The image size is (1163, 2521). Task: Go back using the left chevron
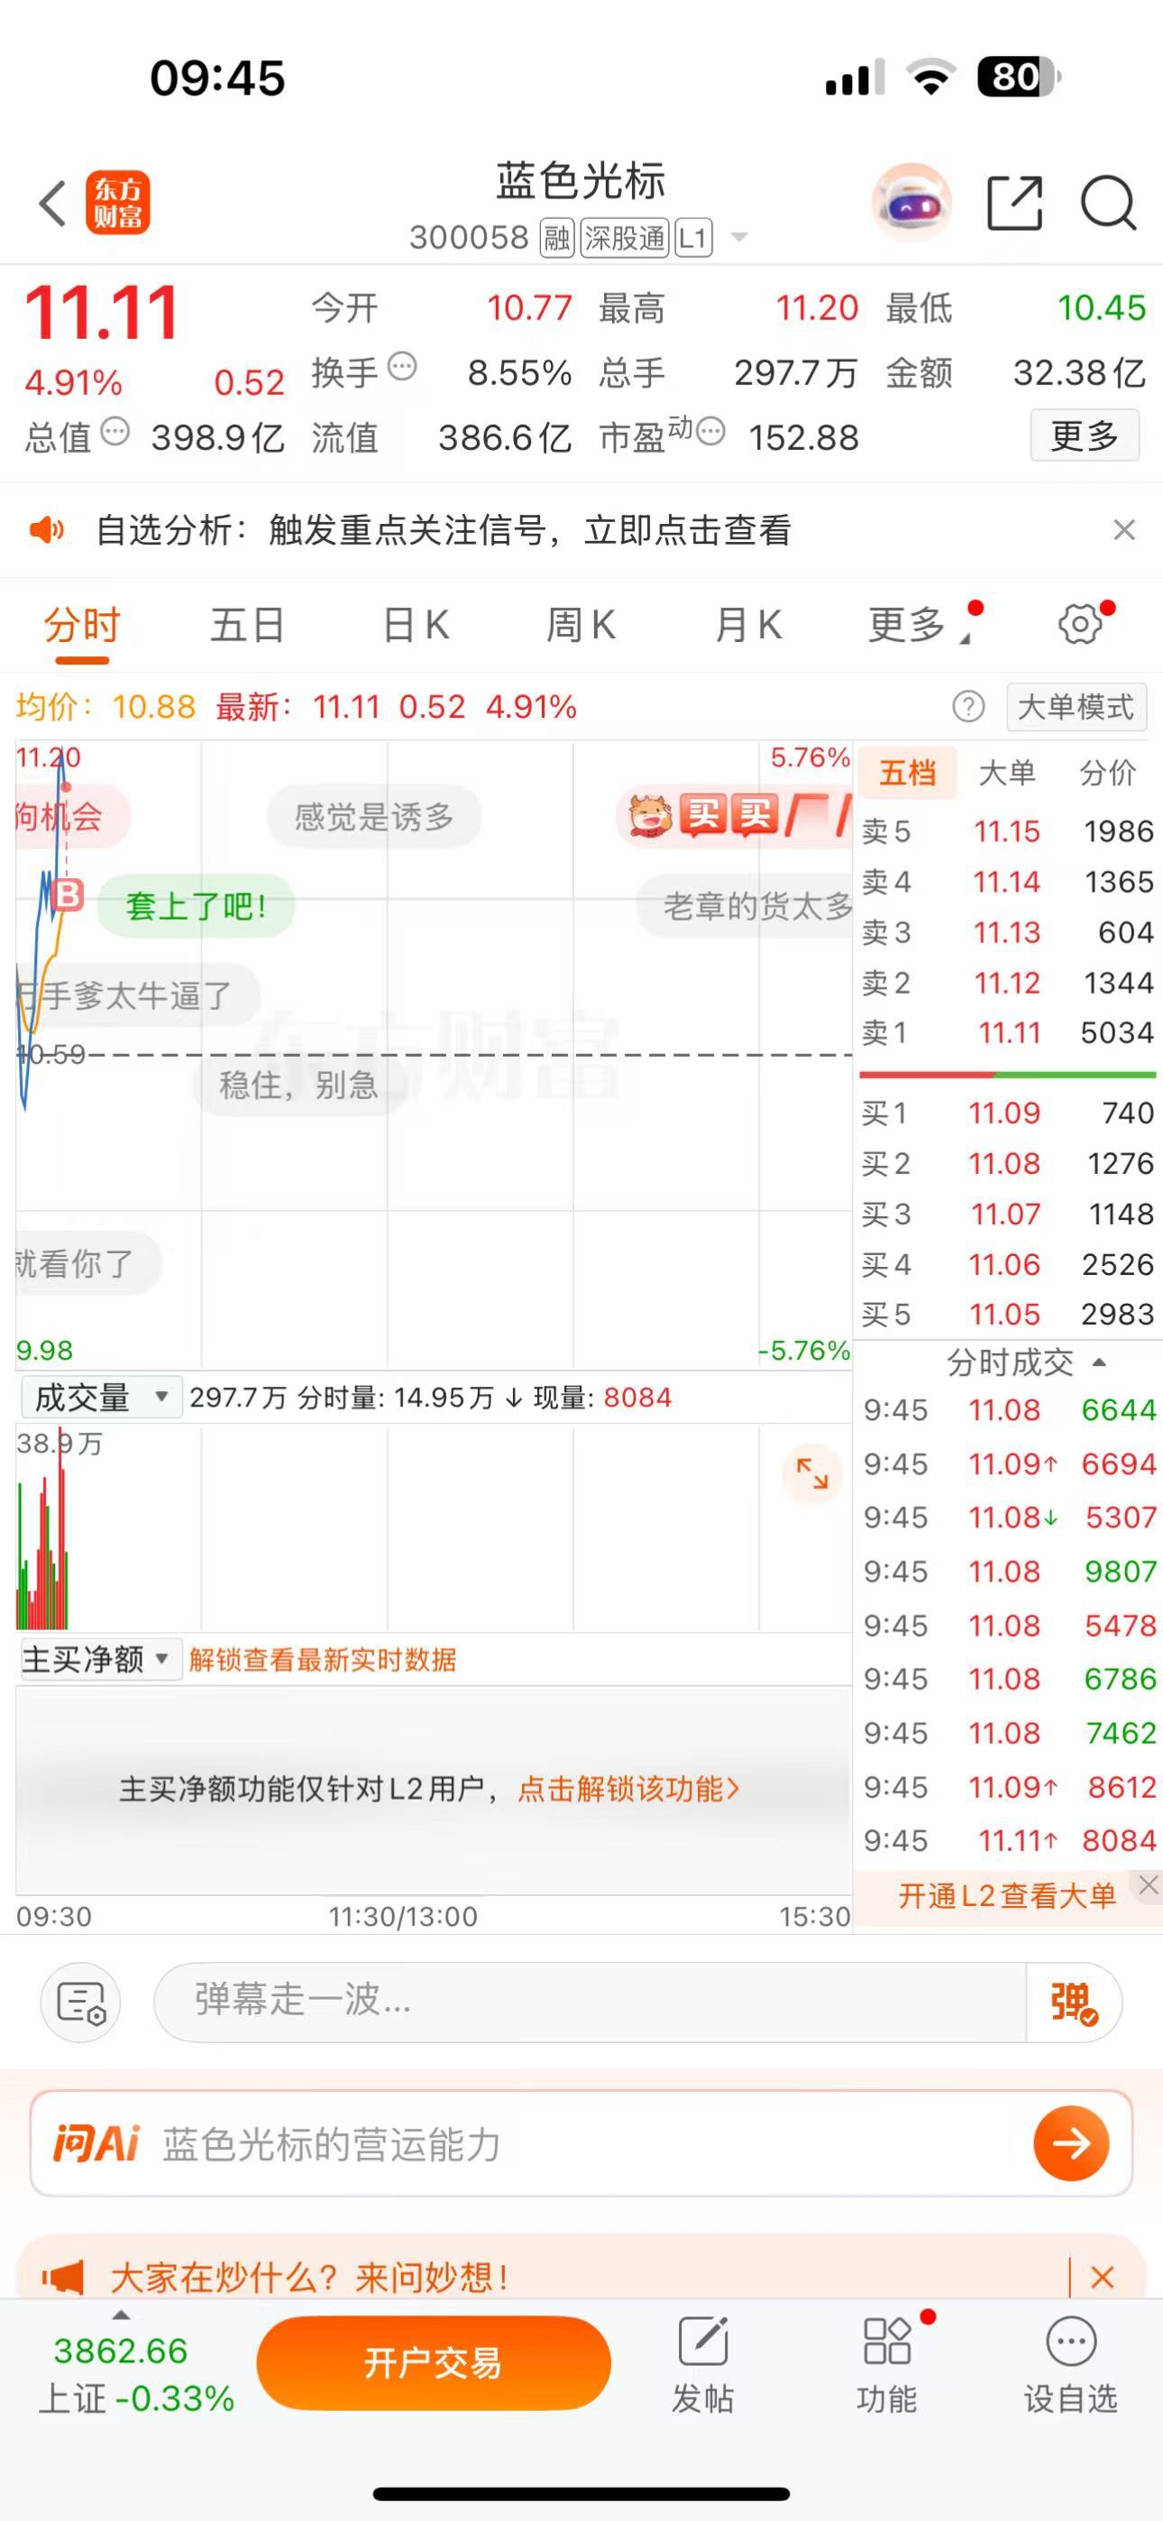click(52, 204)
